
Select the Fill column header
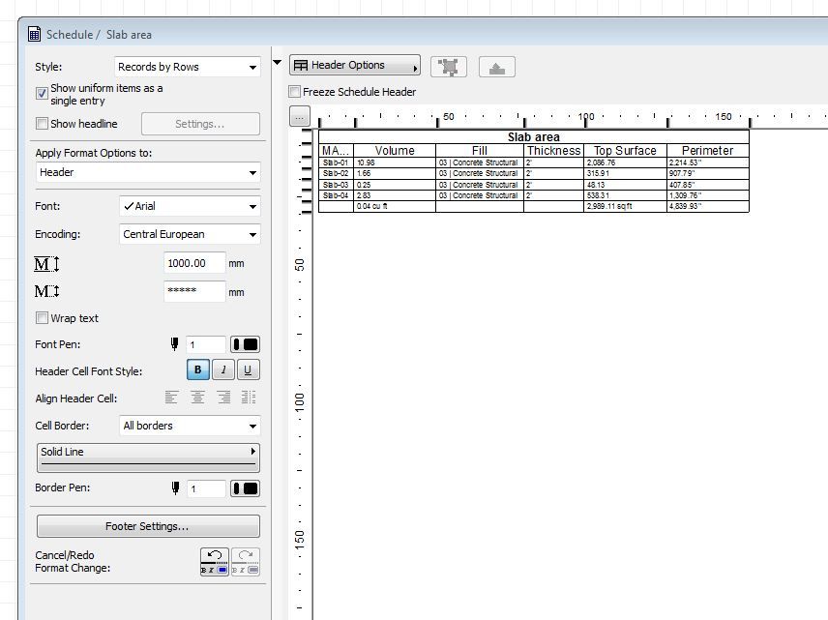pos(480,151)
